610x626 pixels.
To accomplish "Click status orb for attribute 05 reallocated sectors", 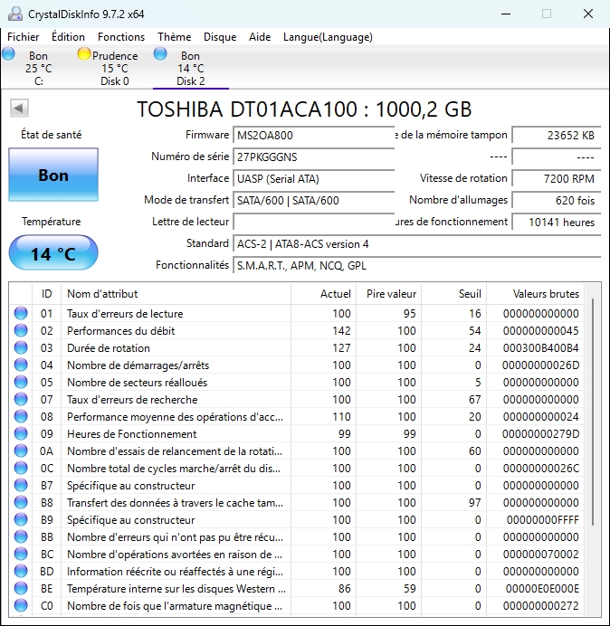I will point(21,383).
